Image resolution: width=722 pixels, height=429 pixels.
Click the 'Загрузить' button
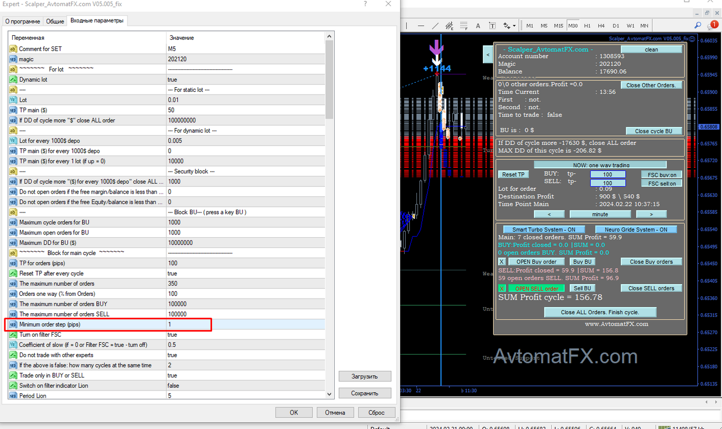pyautogui.click(x=365, y=376)
